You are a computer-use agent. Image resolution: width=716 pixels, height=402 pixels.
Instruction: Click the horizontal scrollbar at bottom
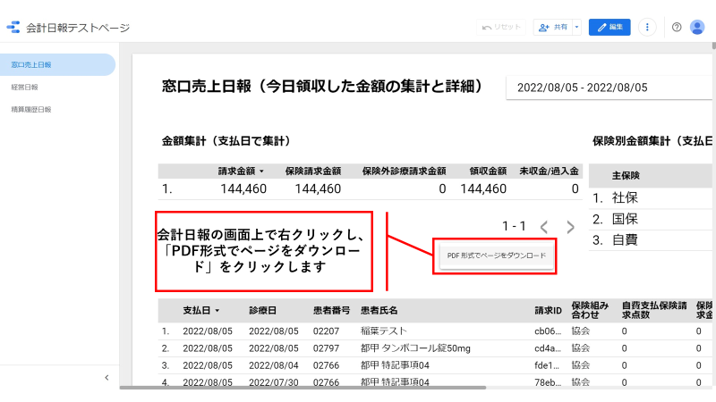pos(304,387)
